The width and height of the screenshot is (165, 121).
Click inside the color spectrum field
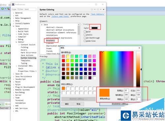(x=116, y=69)
